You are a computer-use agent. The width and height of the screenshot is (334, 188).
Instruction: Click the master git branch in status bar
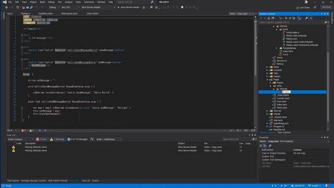[314, 186]
